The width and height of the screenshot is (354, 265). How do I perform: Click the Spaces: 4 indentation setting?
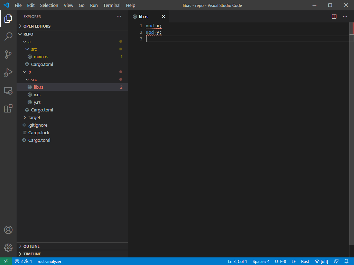pyautogui.click(x=261, y=261)
